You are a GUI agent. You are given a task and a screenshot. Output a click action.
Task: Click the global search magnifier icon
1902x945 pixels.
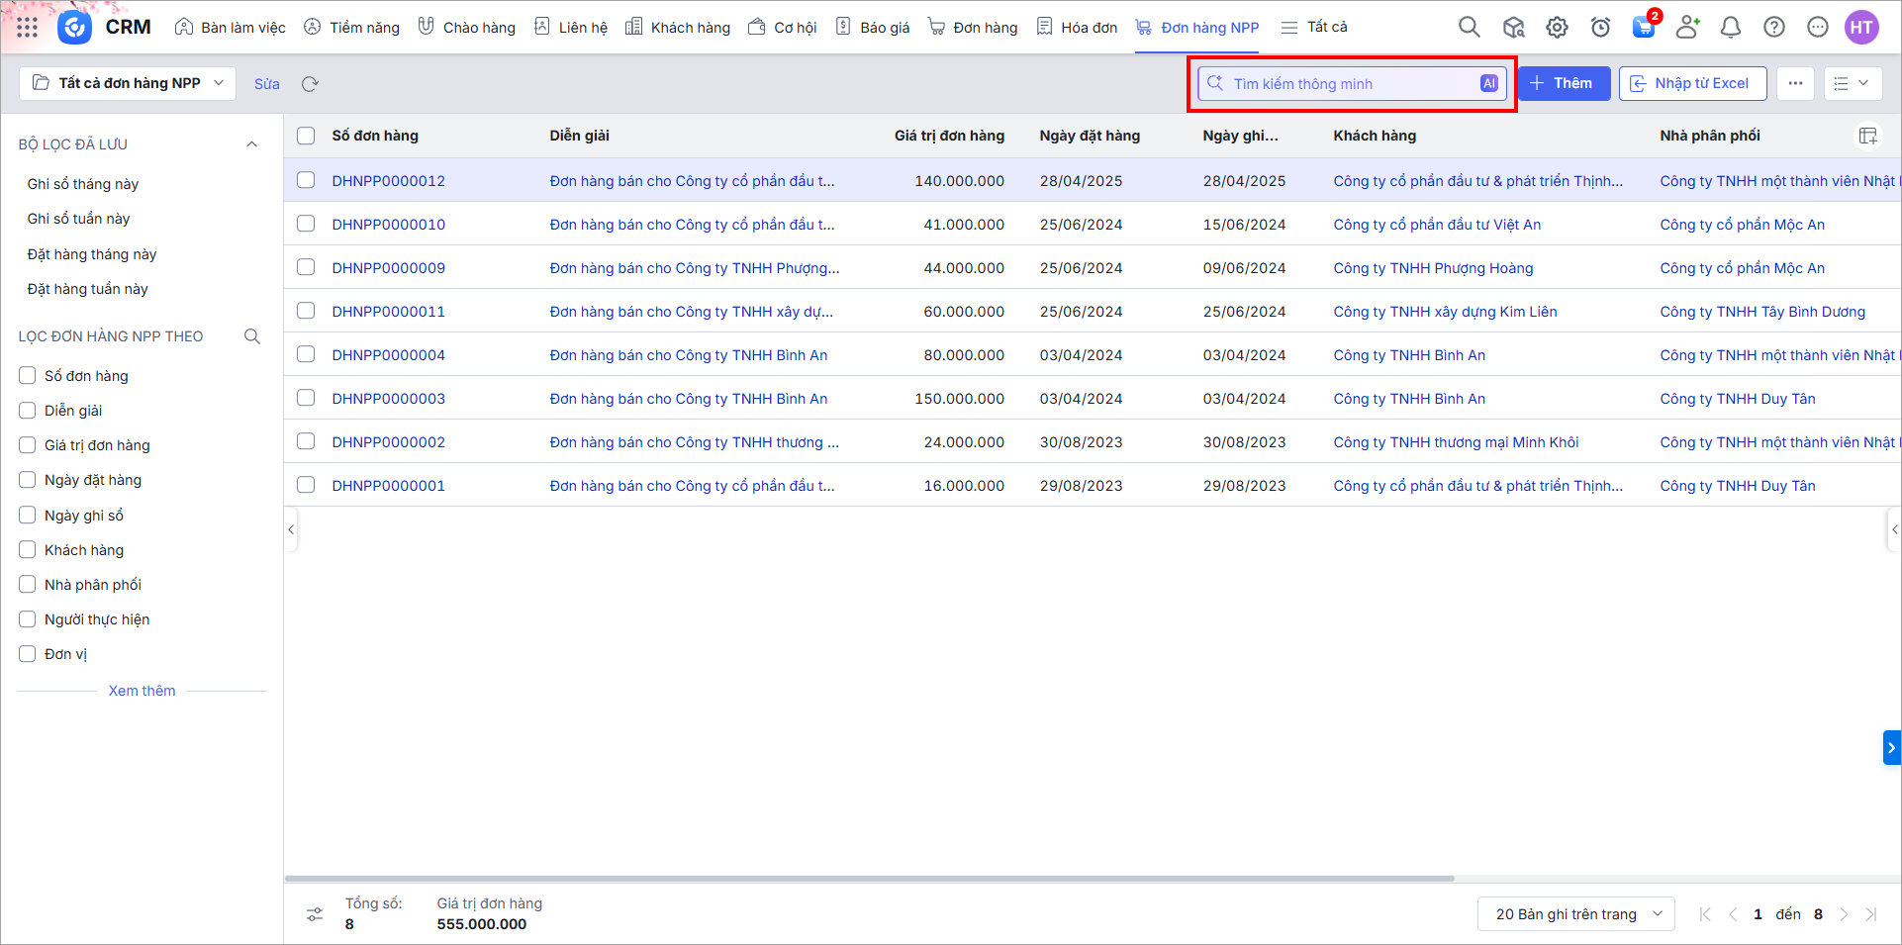1470,28
